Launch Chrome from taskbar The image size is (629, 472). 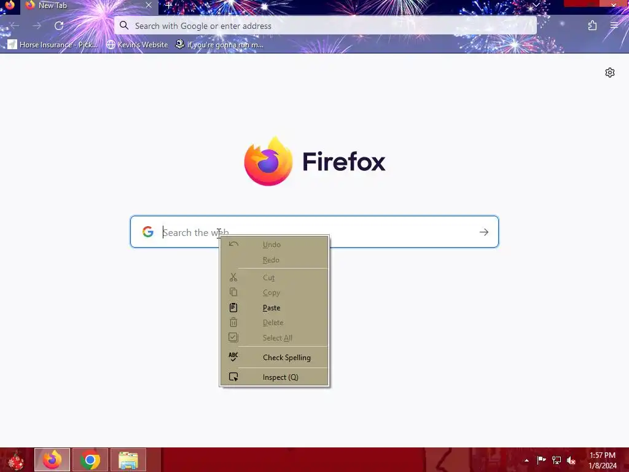(90, 460)
